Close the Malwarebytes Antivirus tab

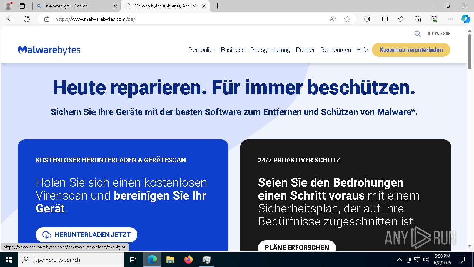pos(204,6)
